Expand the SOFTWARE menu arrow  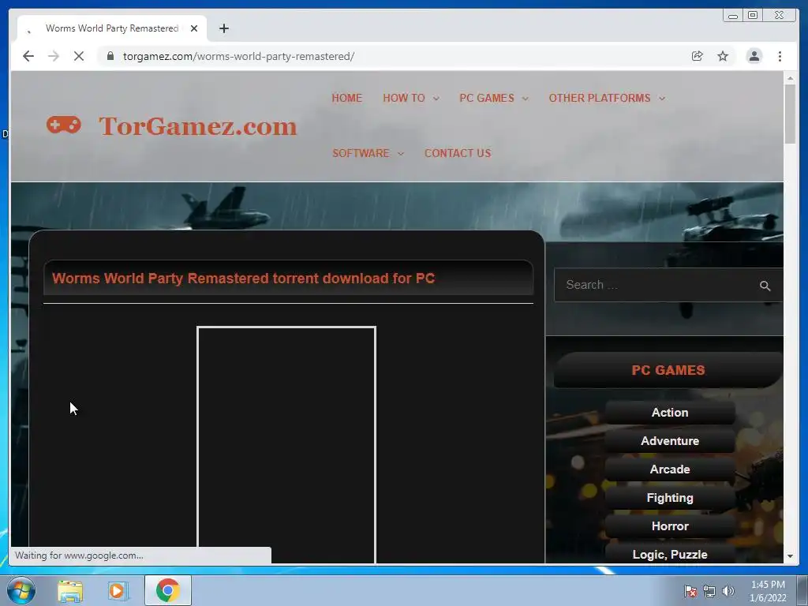pyautogui.click(x=400, y=154)
